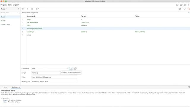Toggle Enable/Disable command button

(71, 69)
